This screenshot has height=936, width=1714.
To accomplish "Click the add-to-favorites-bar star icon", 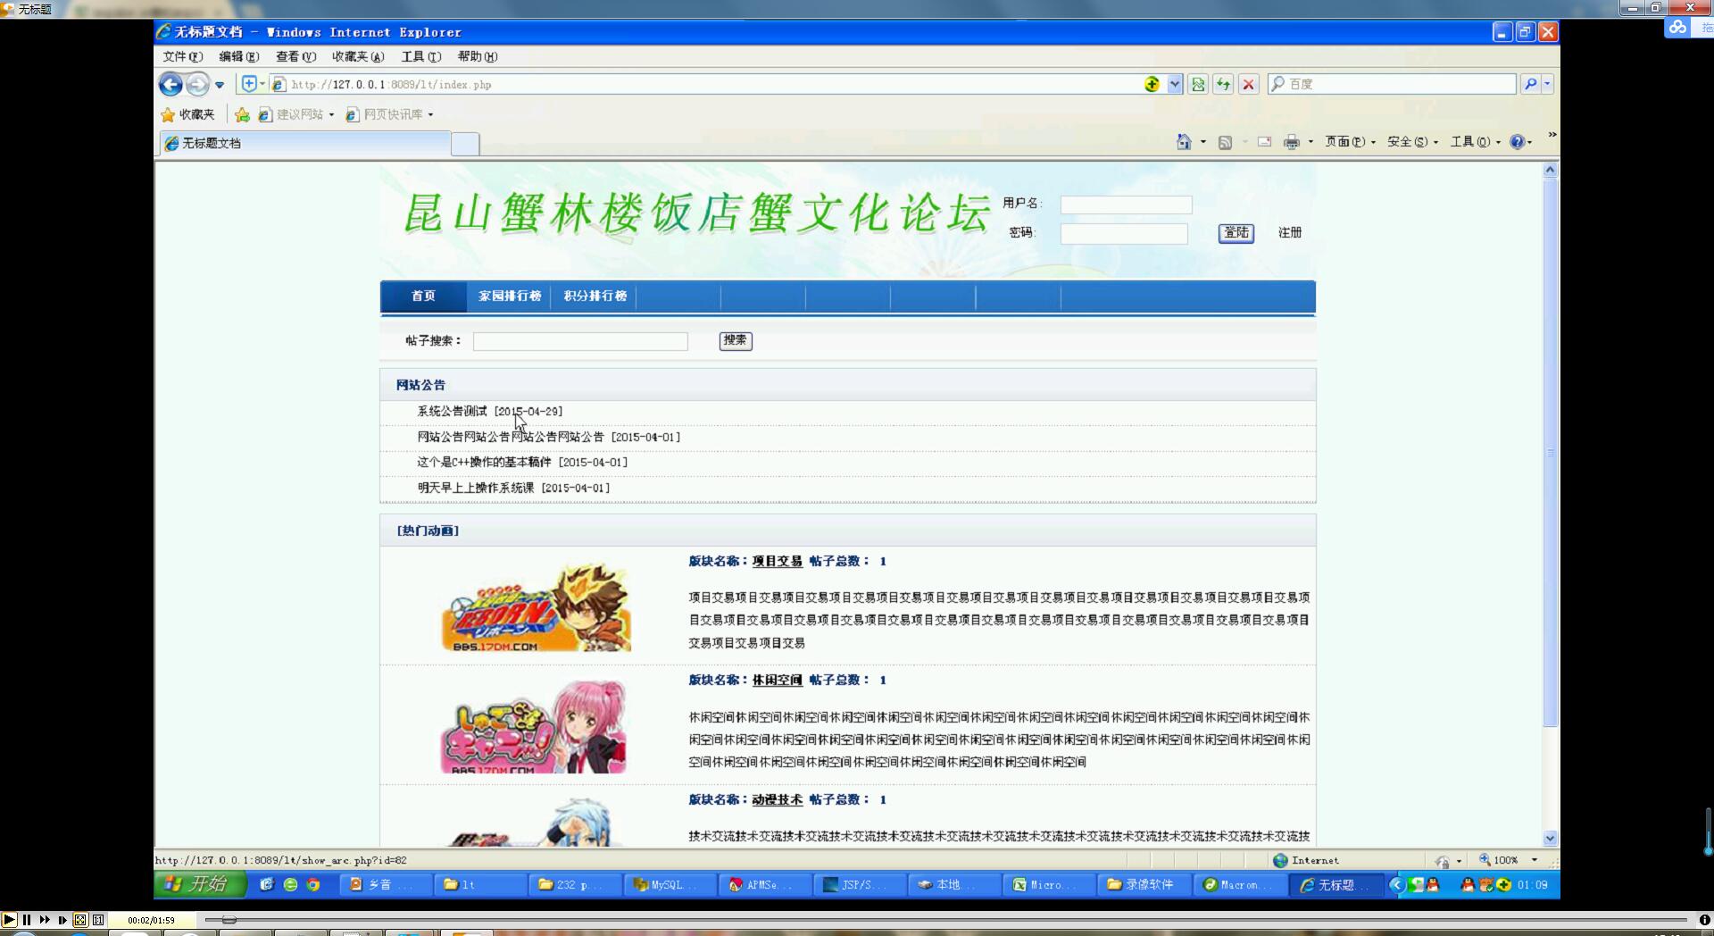I will tap(242, 114).
